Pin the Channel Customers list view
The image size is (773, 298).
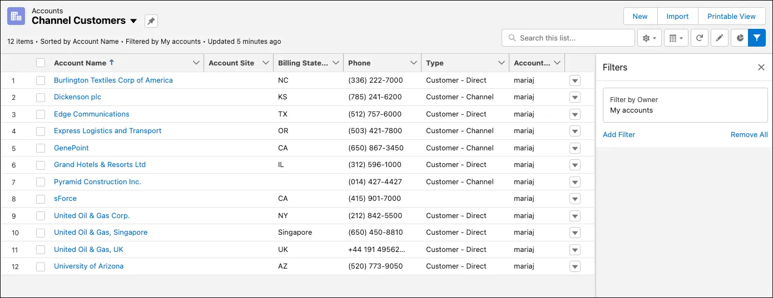pos(151,21)
